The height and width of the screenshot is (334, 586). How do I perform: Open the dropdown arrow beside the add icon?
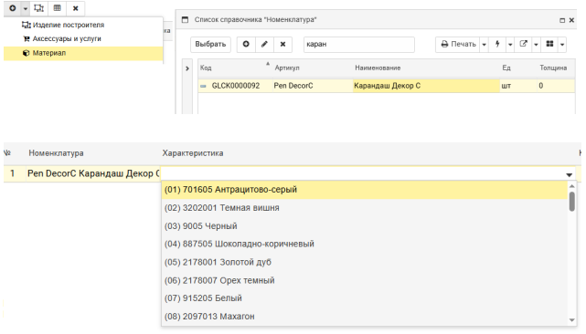pyautogui.click(x=26, y=8)
